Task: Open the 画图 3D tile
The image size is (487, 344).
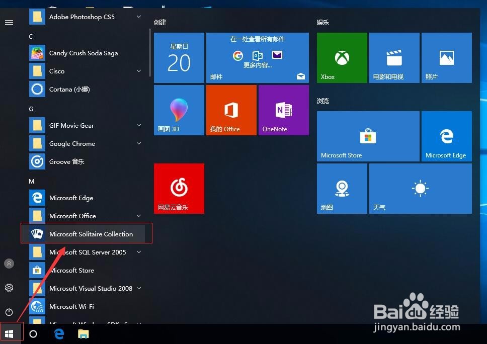Action: coord(179,110)
